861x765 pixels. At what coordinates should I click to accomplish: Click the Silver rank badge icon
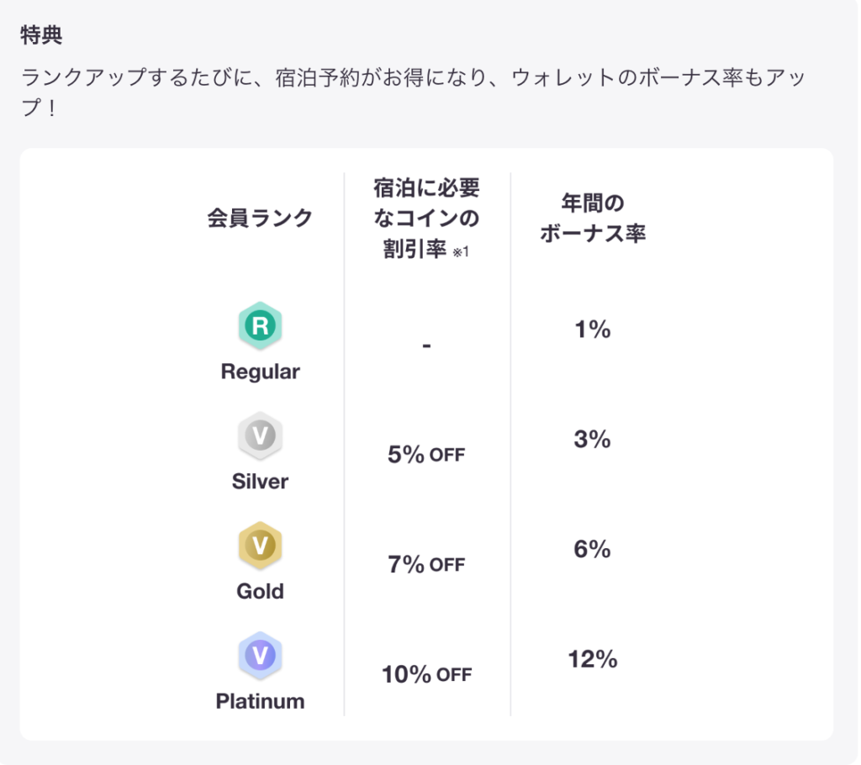coord(260,435)
